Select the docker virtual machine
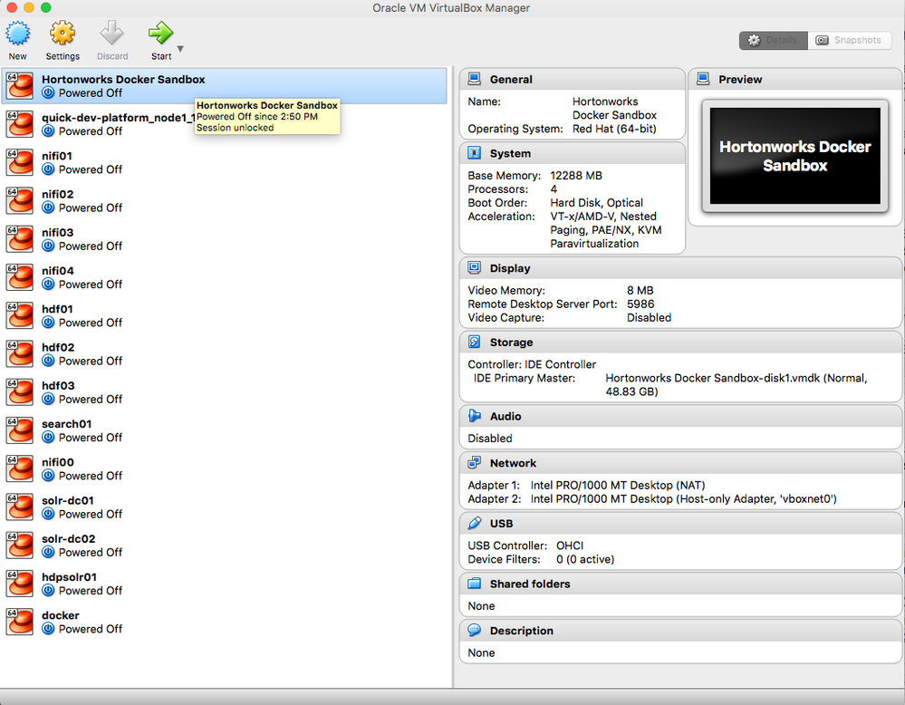 [x=91, y=621]
